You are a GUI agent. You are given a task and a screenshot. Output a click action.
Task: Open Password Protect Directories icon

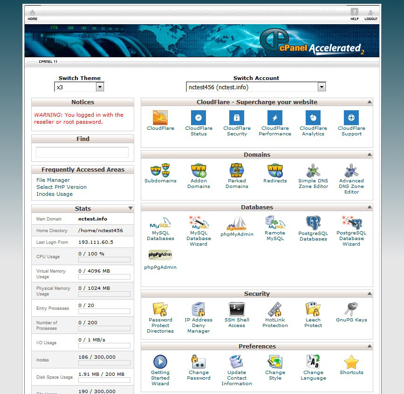click(x=160, y=309)
